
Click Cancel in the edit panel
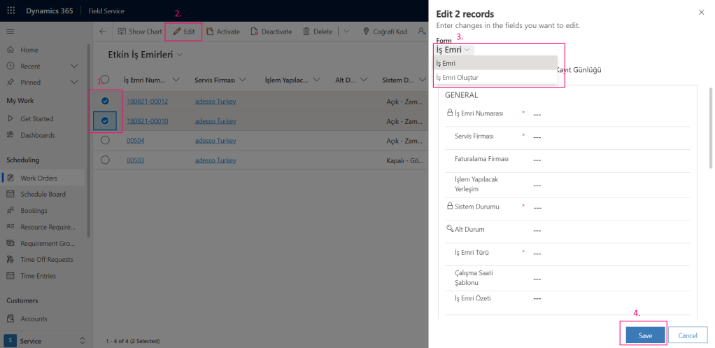[x=688, y=335]
